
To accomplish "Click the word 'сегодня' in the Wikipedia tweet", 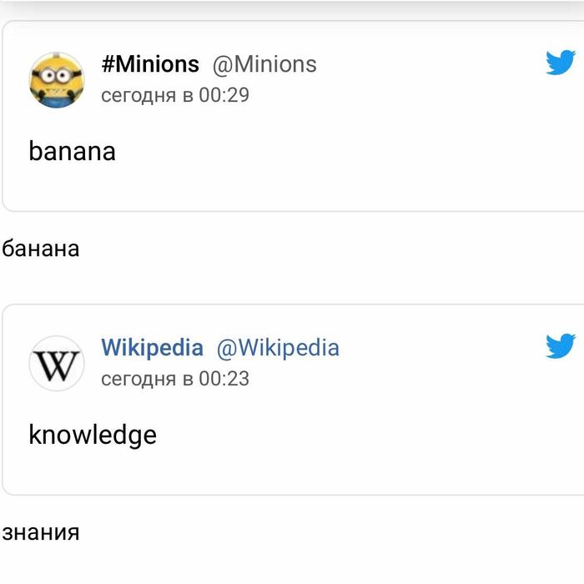I will click(x=138, y=379).
